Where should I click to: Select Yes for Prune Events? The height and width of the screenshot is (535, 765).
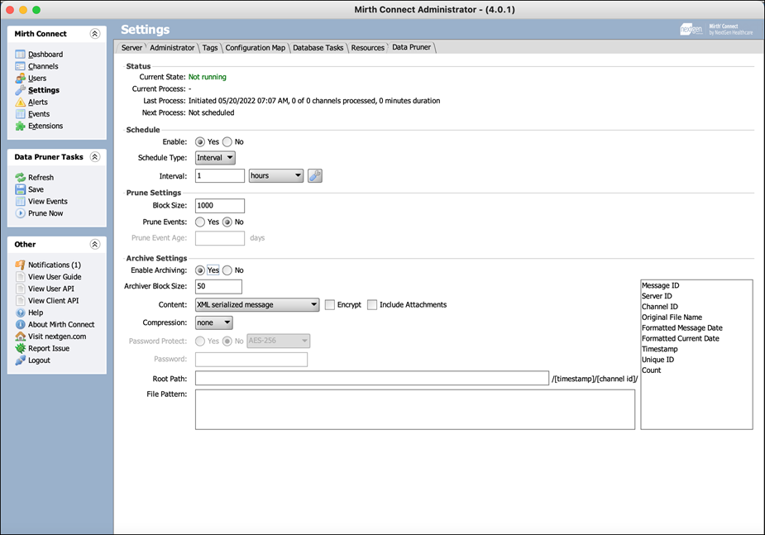click(200, 222)
